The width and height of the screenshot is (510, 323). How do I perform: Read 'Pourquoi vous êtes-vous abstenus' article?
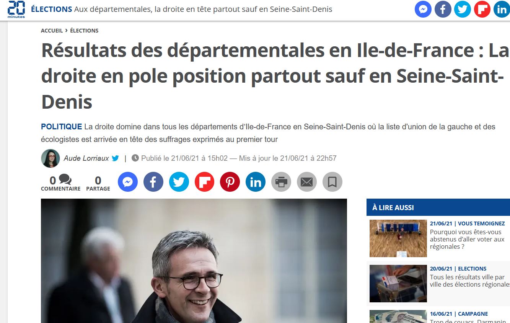[467, 239]
